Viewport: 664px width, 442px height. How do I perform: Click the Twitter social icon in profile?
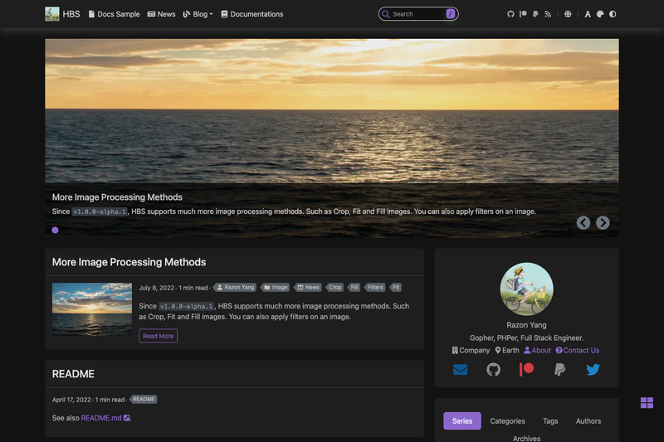pos(593,370)
